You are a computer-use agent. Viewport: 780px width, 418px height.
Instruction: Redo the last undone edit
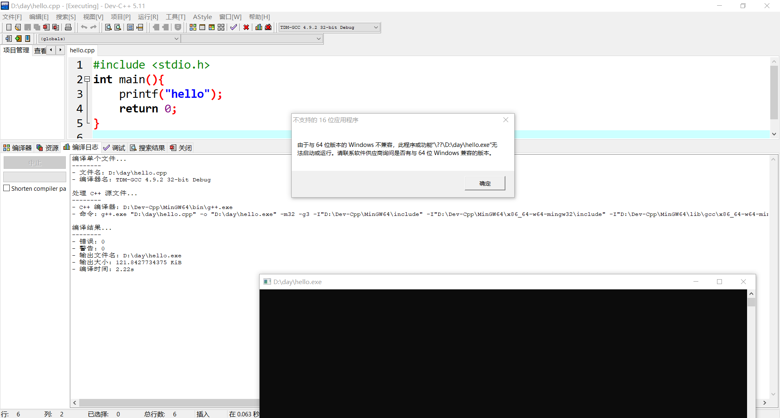click(93, 27)
